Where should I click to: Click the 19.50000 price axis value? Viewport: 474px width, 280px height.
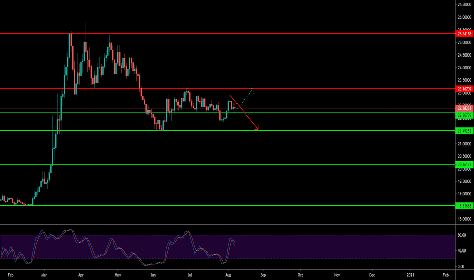click(464, 181)
